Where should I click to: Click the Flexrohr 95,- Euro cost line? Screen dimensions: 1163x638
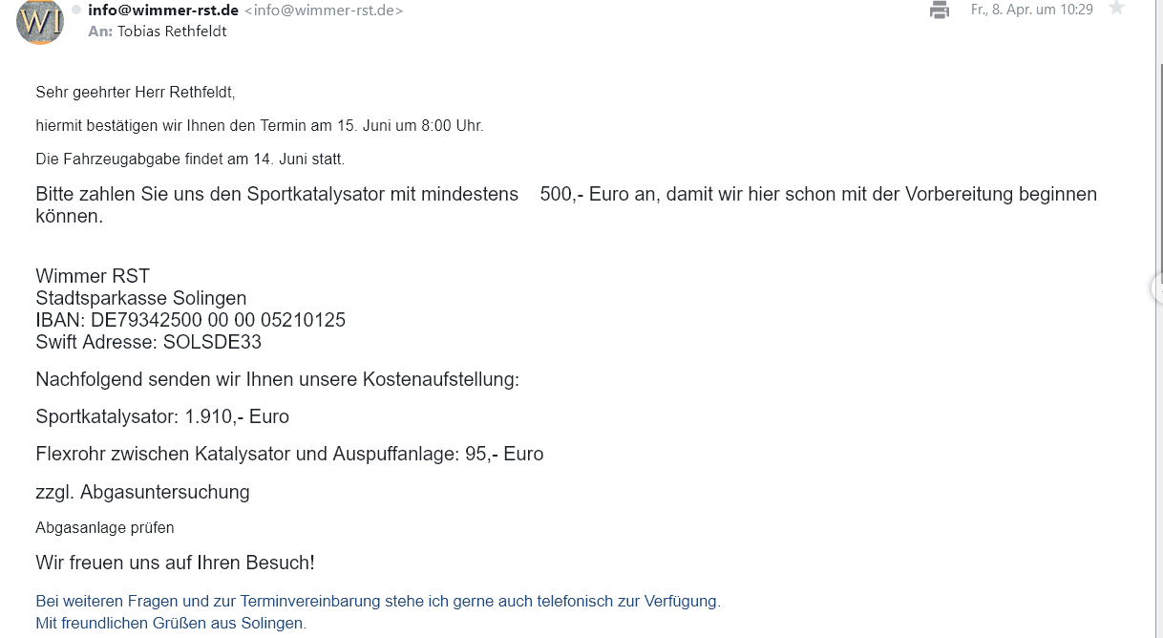coord(289,454)
